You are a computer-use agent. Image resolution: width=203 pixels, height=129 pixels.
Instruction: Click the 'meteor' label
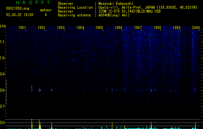click(46, 10)
